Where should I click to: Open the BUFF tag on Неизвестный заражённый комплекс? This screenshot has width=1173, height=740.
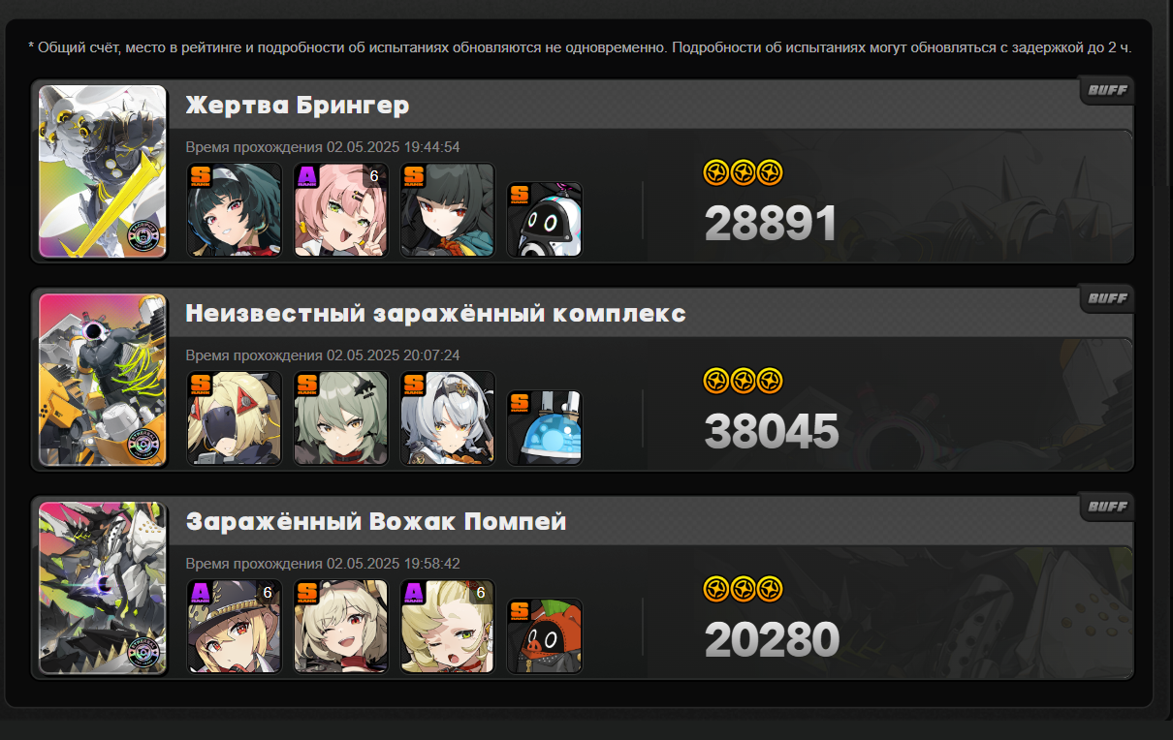tap(1107, 298)
